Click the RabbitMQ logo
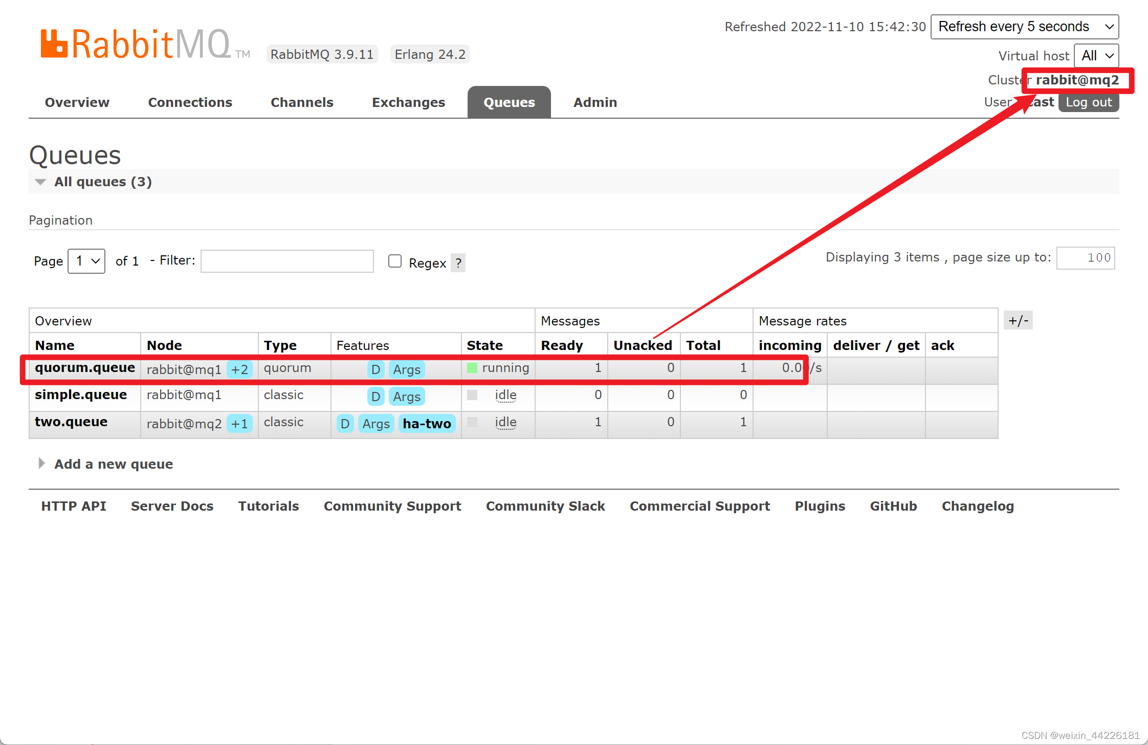Viewport: 1148px width, 745px height. tap(146, 44)
